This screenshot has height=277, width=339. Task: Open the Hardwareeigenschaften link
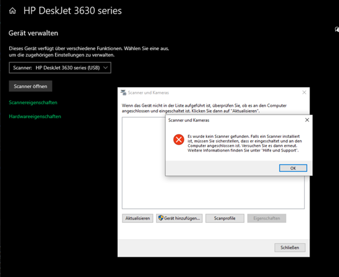coord(35,117)
